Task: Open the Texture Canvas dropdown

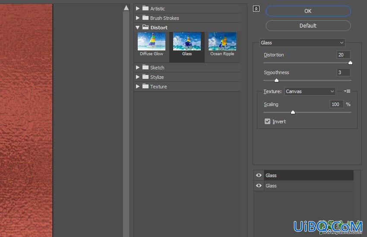Action: tap(310, 91)
